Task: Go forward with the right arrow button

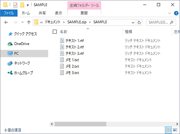Action: pyautogui.click(x=15, y=22)
